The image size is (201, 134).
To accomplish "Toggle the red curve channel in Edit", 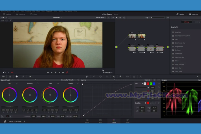I will pos(148,84).
